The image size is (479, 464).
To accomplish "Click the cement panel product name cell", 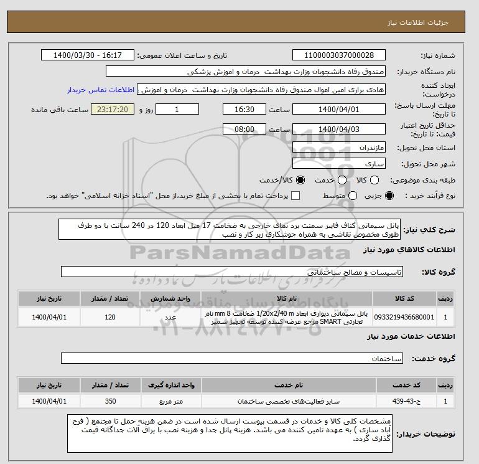I will point(287,317).
